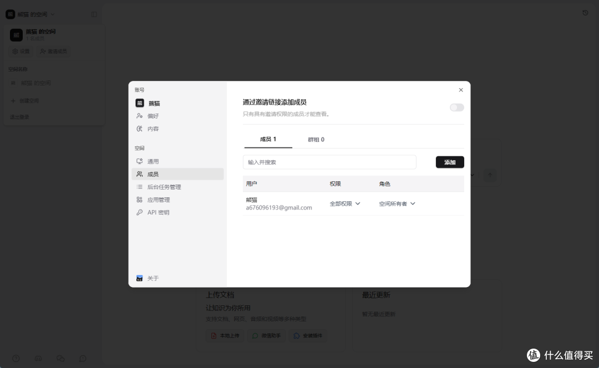
Task: Click the icon beside 内容
Action: tap(139, 129)
